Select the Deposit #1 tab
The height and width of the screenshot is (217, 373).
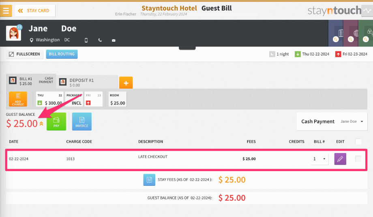click(87, 82)
